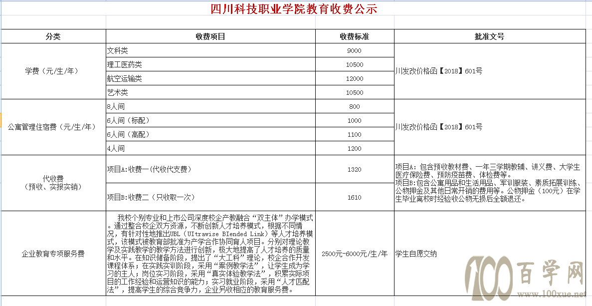Viewport: 592px width, 306px height.
Task: Click the 1000 fee cell
Action: coord(355,120)
